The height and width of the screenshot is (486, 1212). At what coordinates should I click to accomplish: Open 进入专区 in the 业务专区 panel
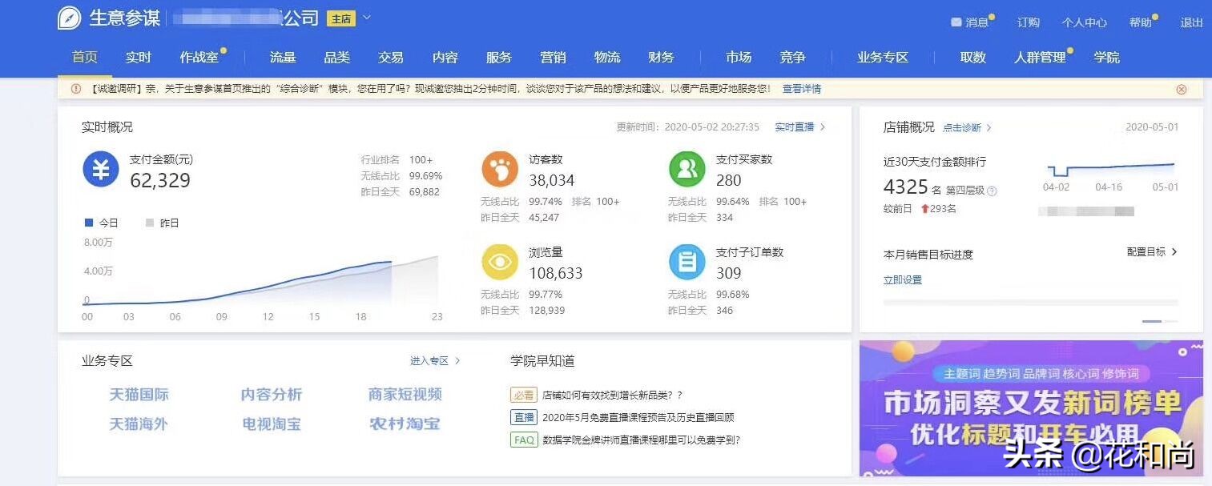point(431,361)
